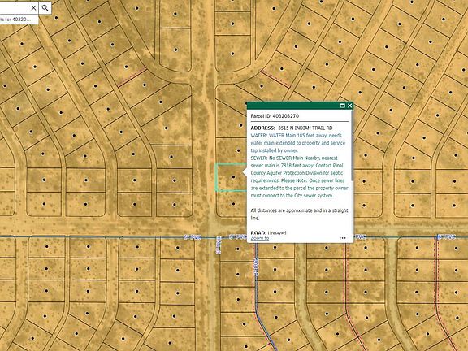Click the ROAD: Unpaved entry in the popup
This screenshot has width=468, height=351.
tap(268, 233)
